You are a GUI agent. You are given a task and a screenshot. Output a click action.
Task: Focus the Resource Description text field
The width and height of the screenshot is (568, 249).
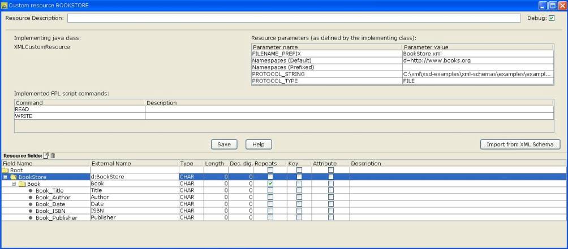coord(293,18)
